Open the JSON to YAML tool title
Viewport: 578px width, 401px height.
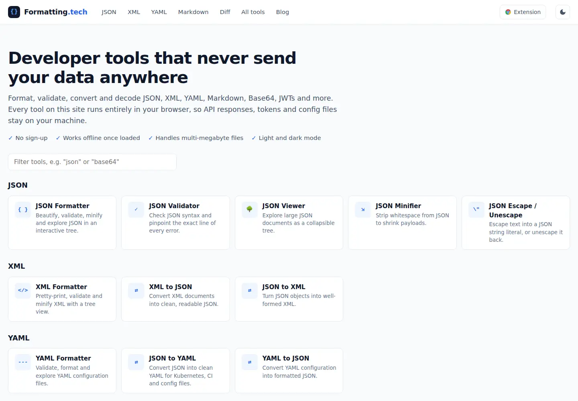173,358
